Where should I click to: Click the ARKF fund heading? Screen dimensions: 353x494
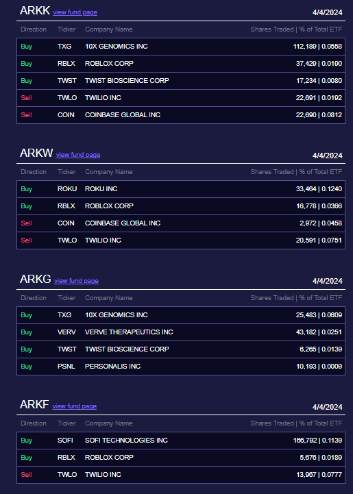(34, 404)
